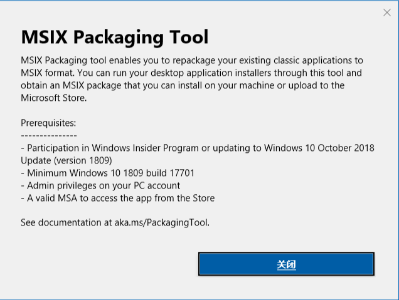Open the aka.ms/PackagingTool documentation link text
The height and width of the screenshot is (300, 399).
point(162,222)
